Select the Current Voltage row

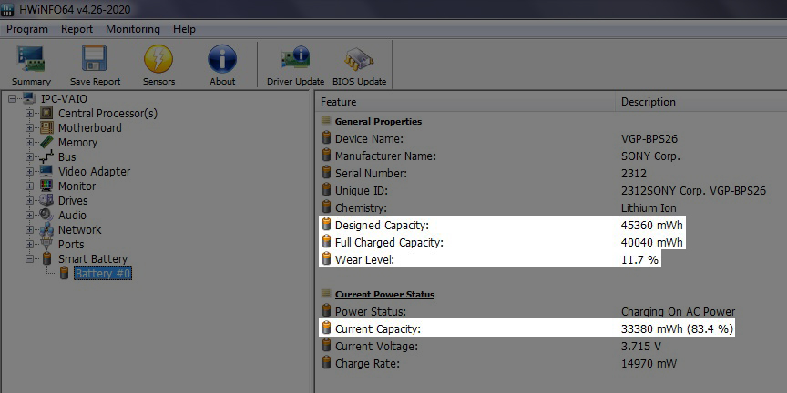(x=552, y=346)
